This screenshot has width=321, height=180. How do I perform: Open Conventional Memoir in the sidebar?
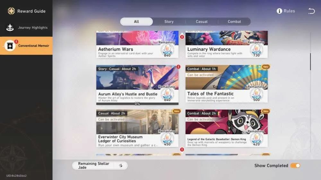[x=26, y=46]
